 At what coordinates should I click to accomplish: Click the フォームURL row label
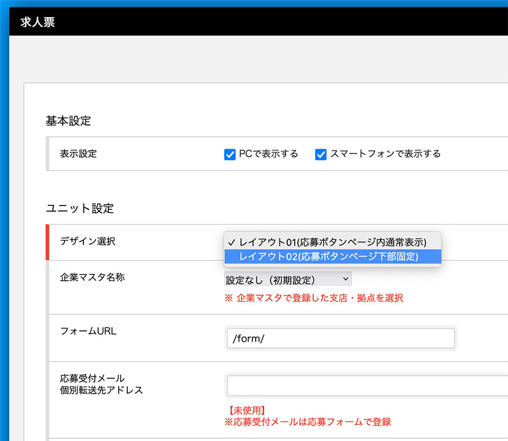pyautogui.click(x=88, y=331)
